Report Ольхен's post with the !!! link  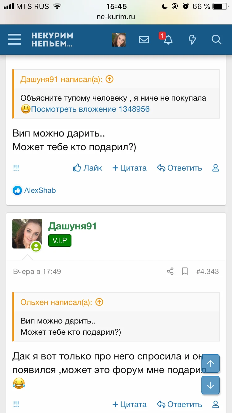[16, 168]
